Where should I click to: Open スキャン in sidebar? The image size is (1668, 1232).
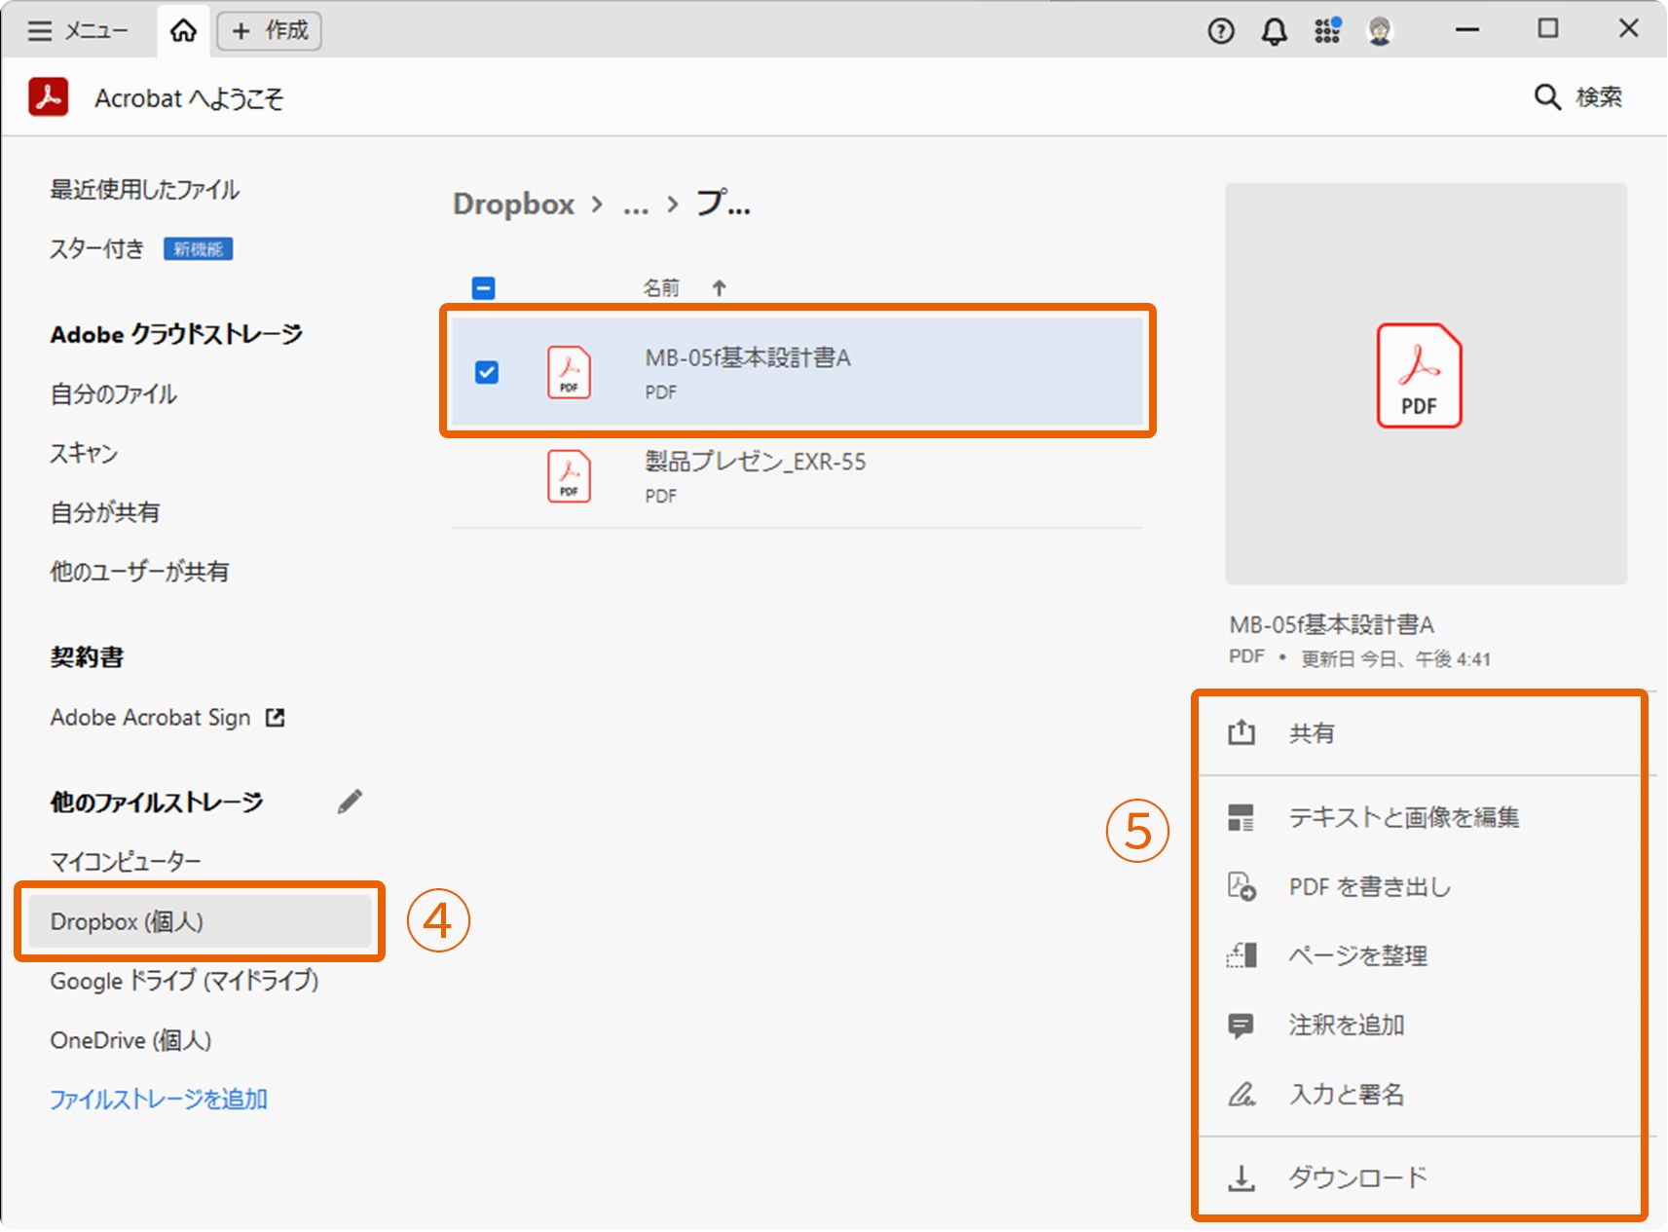[x=84, y=454]
